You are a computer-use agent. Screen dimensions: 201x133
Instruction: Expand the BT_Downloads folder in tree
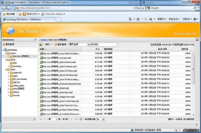pos(9,79)
